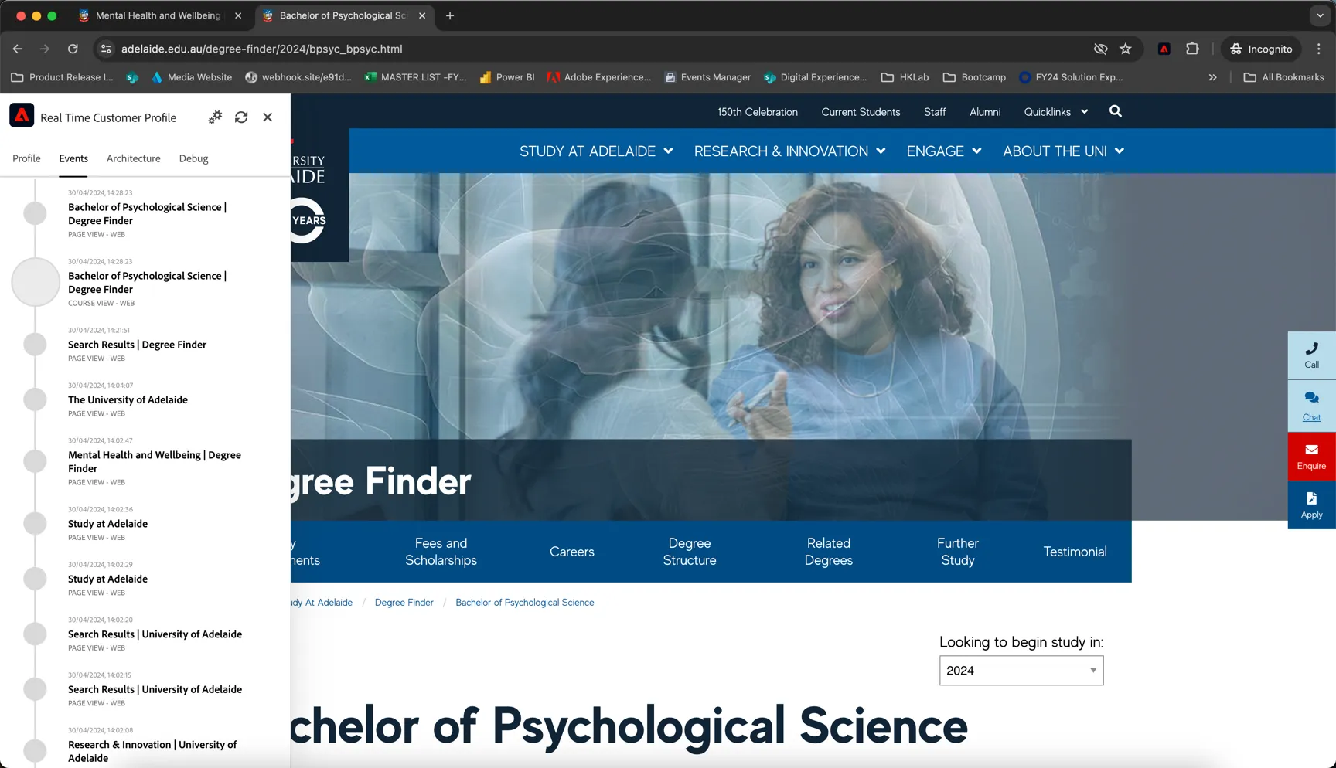1336x768 pixels.
Task: Click the Degree Finder breadcrumb link
Action: 404,603
